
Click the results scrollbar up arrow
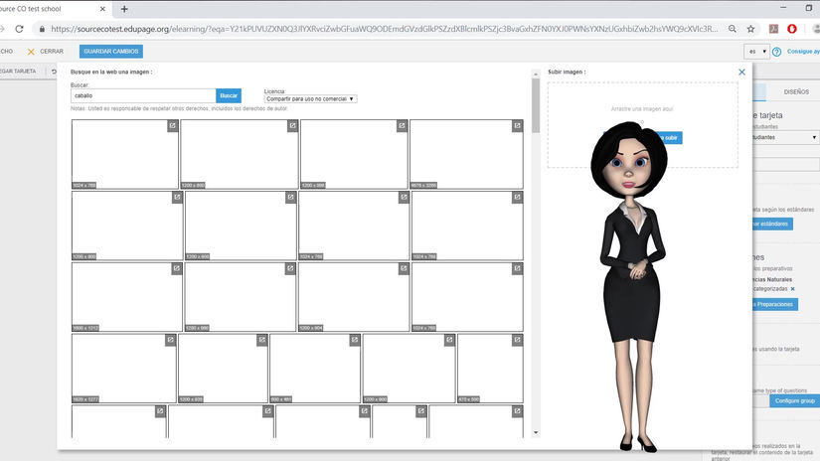click(536, 75)
